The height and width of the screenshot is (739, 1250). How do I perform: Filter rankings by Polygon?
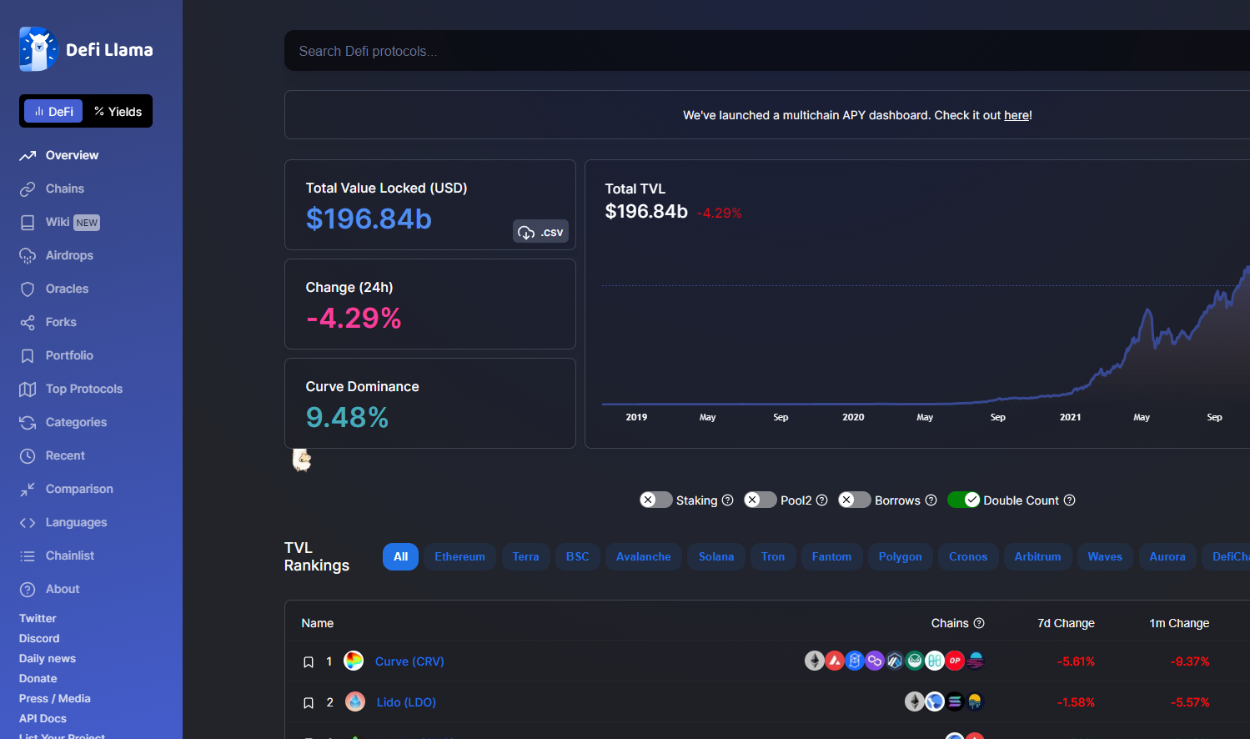click(900, 556)
